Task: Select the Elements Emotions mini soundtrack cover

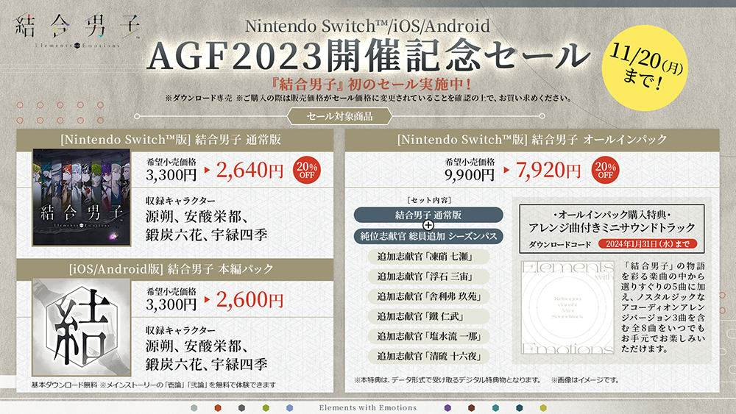Action: pyautogui.click(x=568, y=307)
